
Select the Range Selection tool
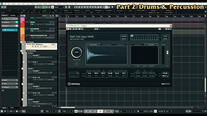pyautogui.click(x=79, y=7)
